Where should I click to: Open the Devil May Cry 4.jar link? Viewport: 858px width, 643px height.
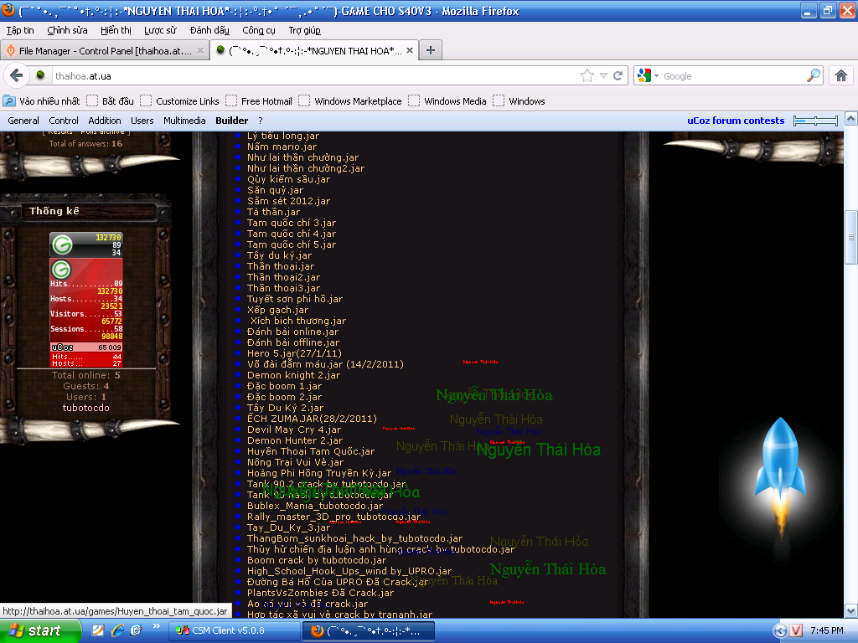point(294,430)
